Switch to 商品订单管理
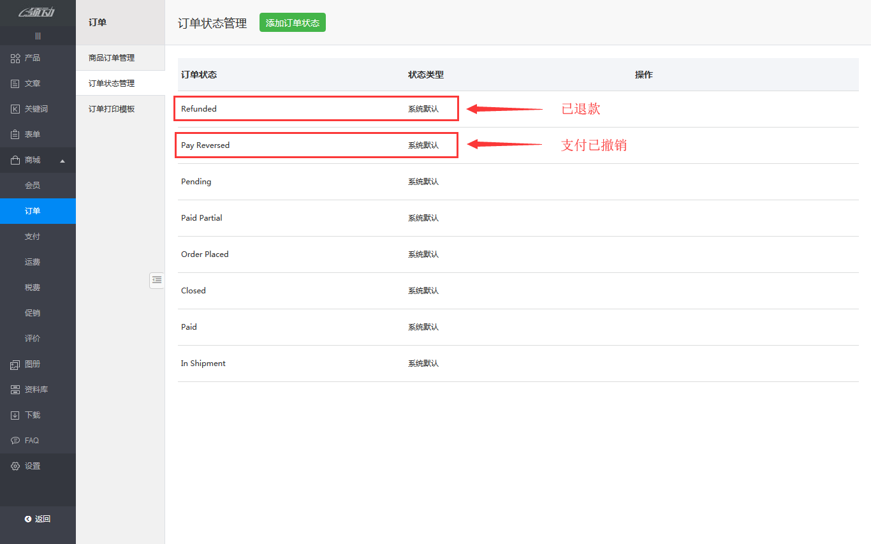Image resolution: width=871 pixels, height=544 pixels. pos(109,57)
